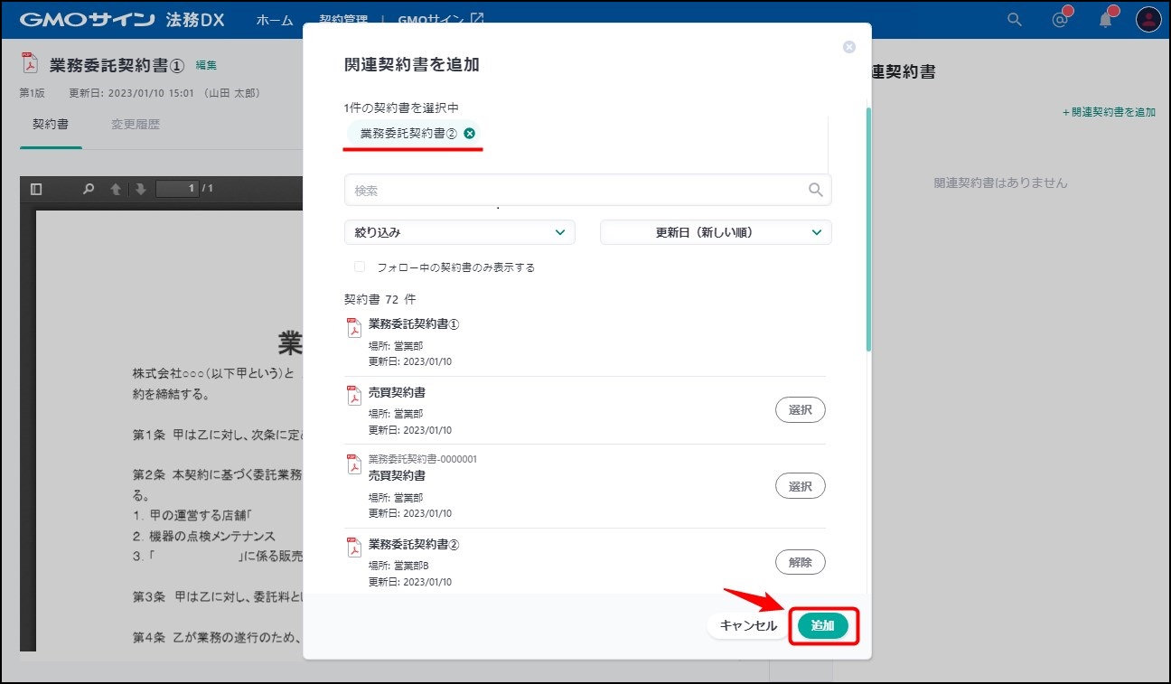Click the dialog's vertical scrollbar
The image size is (1171, 684).
[868, 226]
